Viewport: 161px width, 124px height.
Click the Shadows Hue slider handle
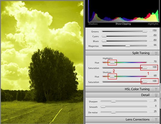(x=112, y=76)
